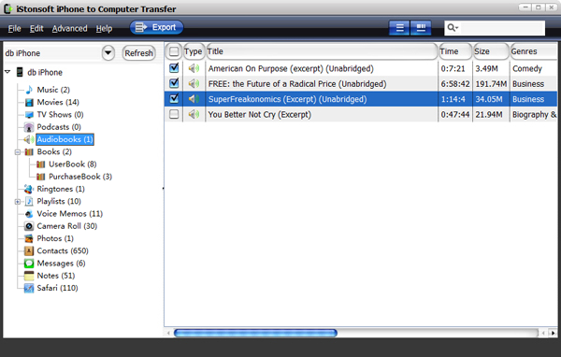Viewport: 561px width, 357px height.
Task: Select the Voice Memos (11) item
Action: tap(70, 214)
